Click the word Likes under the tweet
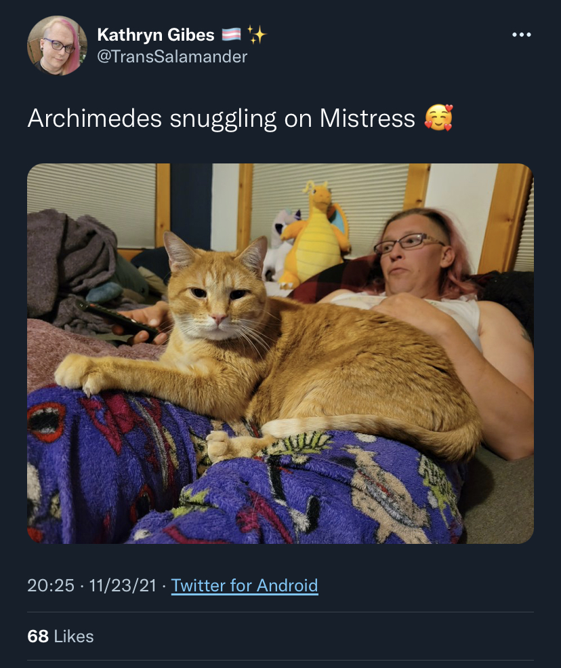The height and width of the screenshot is (668, 561). (74, 637)
